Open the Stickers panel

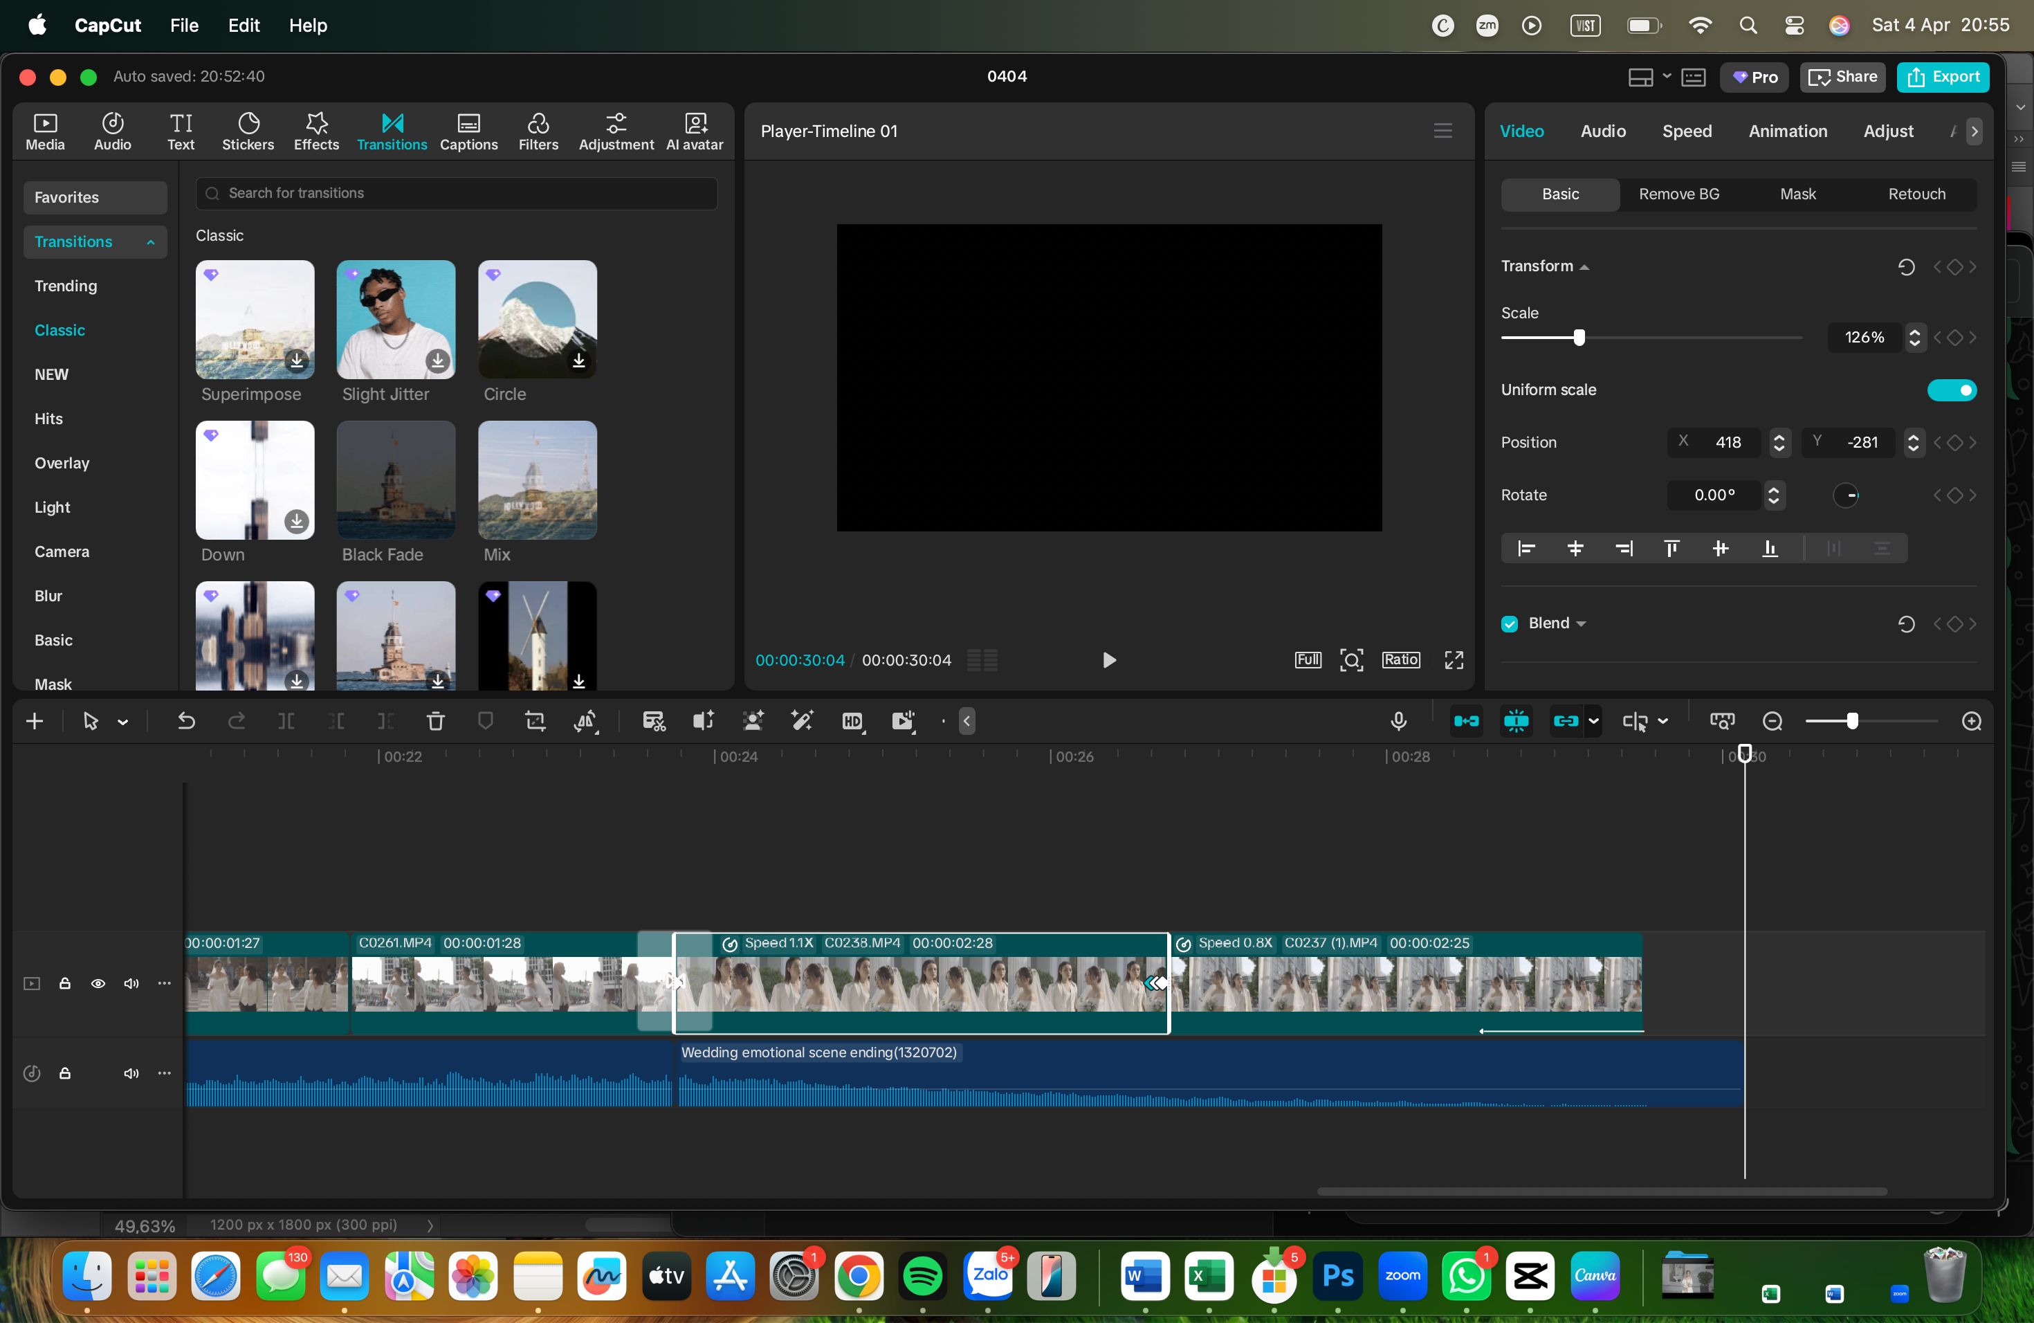pos(248,131)
